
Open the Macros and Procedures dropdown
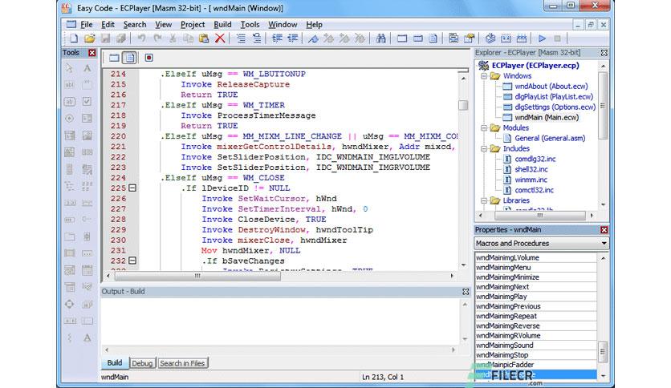(x=604, y=243)
